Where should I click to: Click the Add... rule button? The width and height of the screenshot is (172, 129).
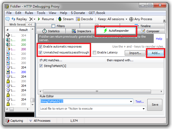pyautogui.click(x=156, y=53)
